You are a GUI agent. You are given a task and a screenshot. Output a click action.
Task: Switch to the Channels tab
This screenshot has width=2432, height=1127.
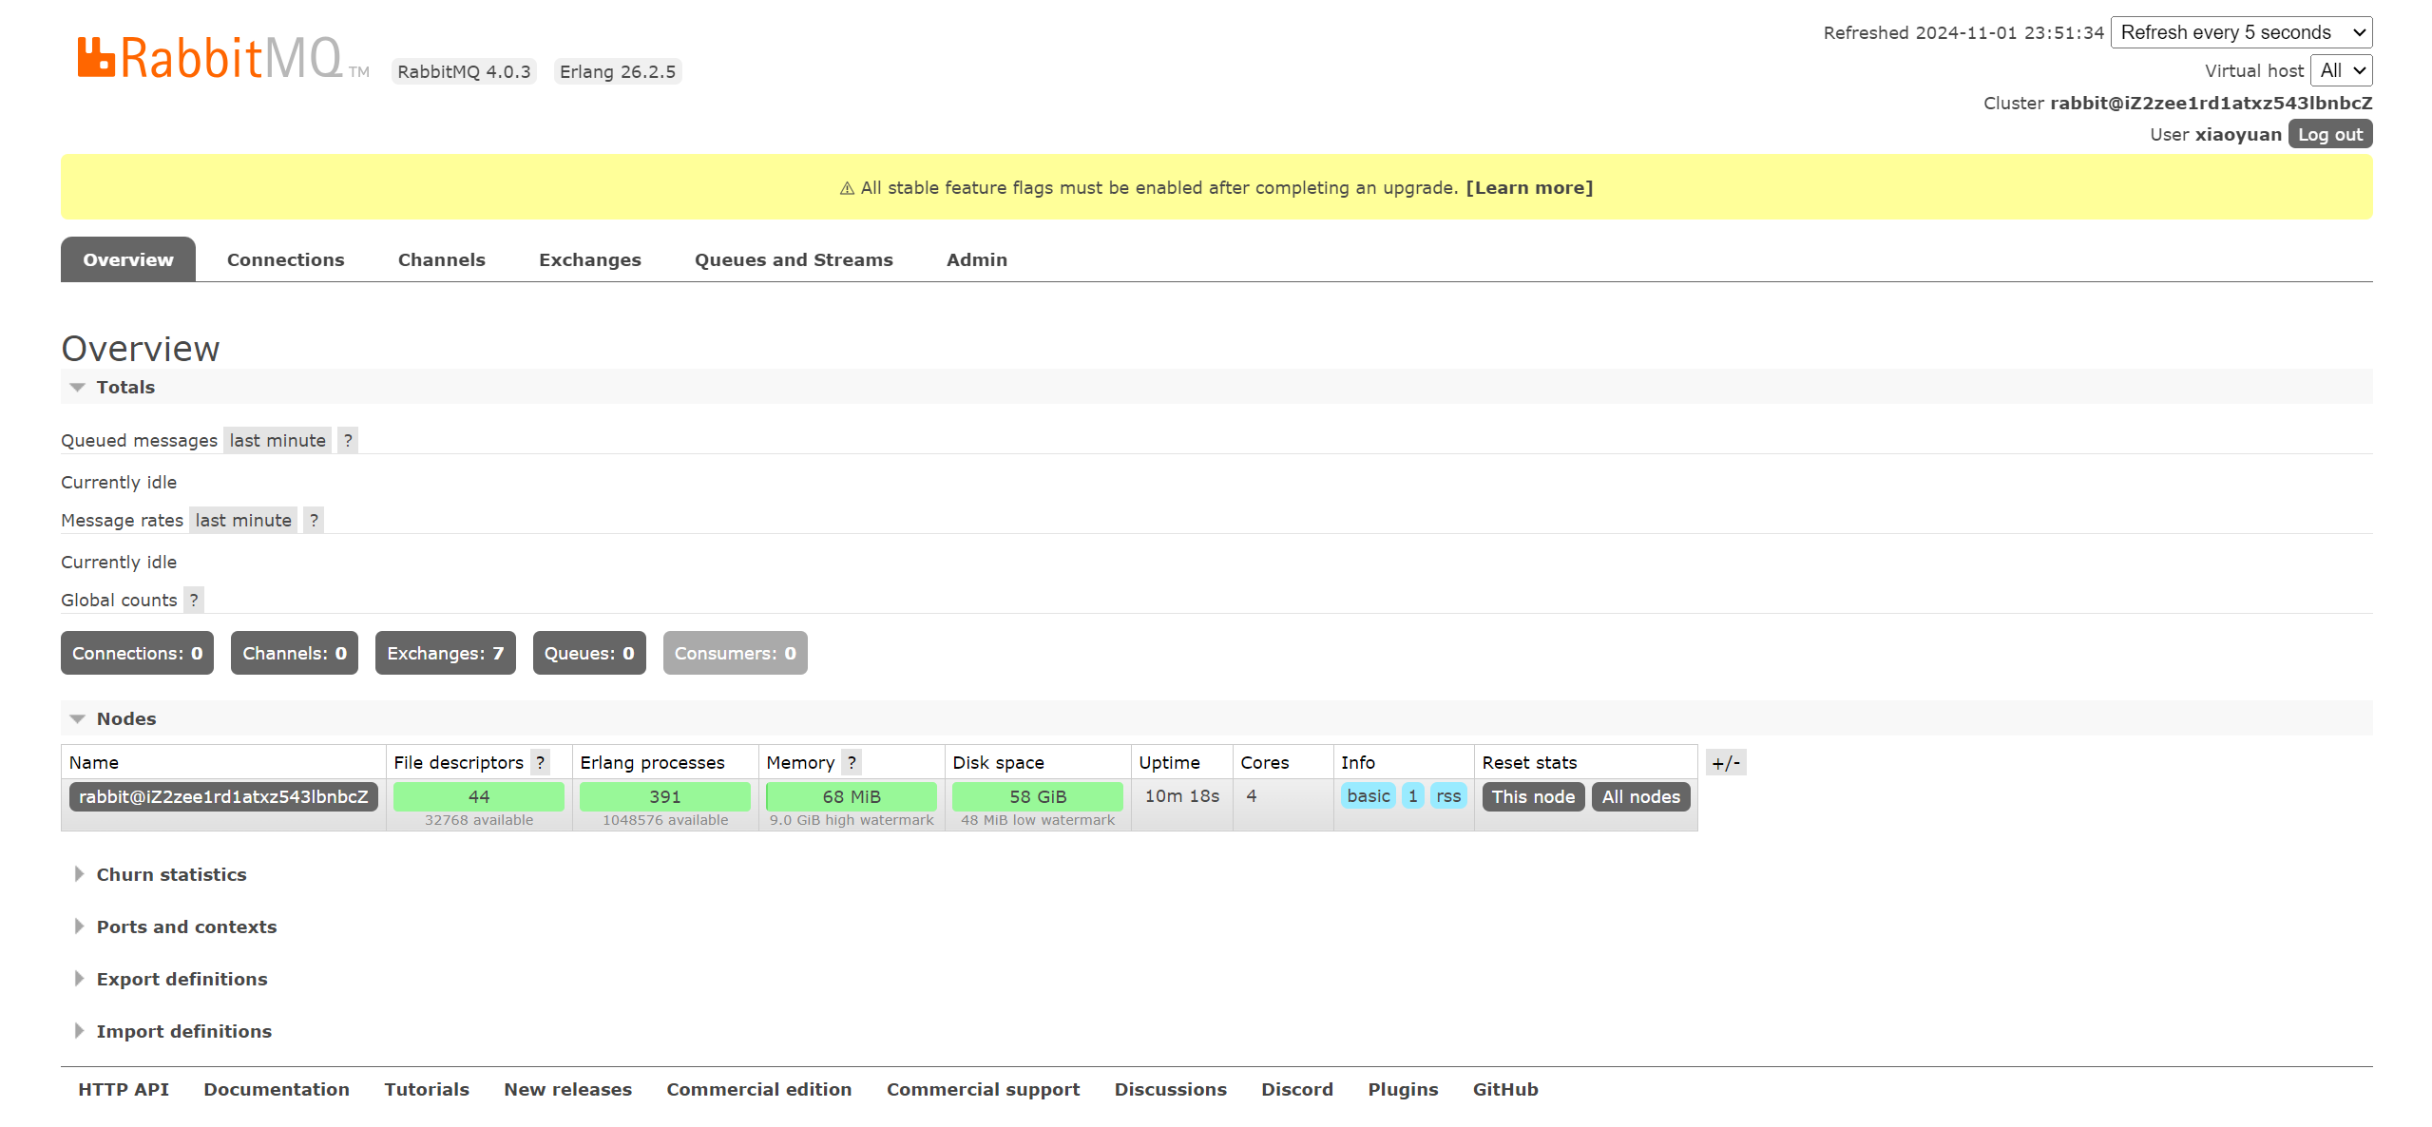pyautogui.click(x=442, y=259)
